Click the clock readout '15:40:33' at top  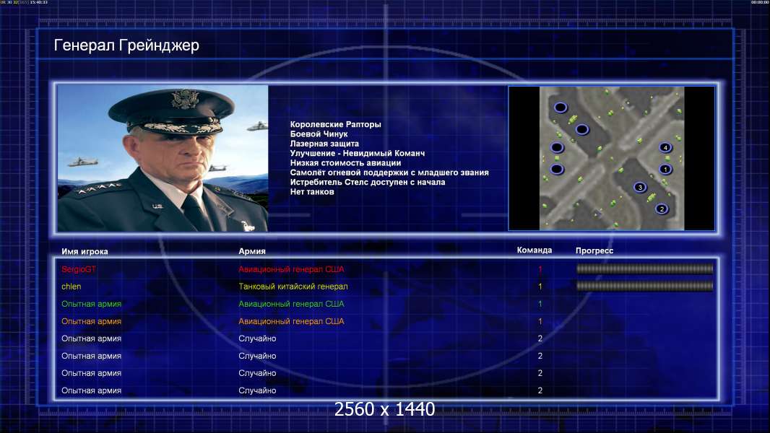tap(39, 2)
